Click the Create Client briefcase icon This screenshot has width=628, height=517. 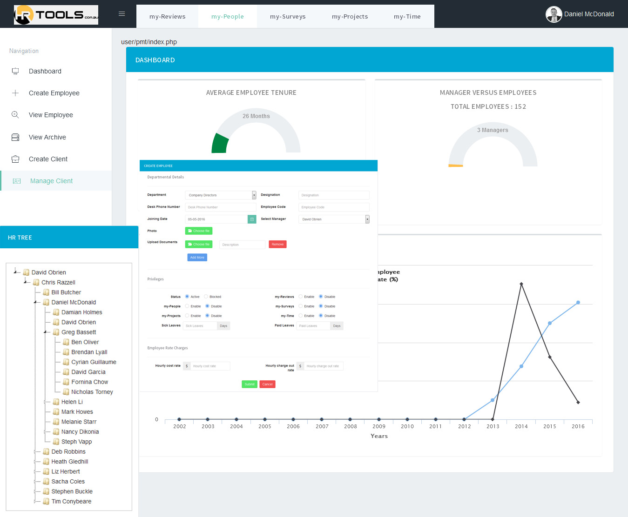15,159
